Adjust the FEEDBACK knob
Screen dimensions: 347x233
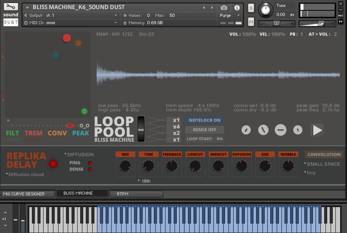[x=172, y=166]
